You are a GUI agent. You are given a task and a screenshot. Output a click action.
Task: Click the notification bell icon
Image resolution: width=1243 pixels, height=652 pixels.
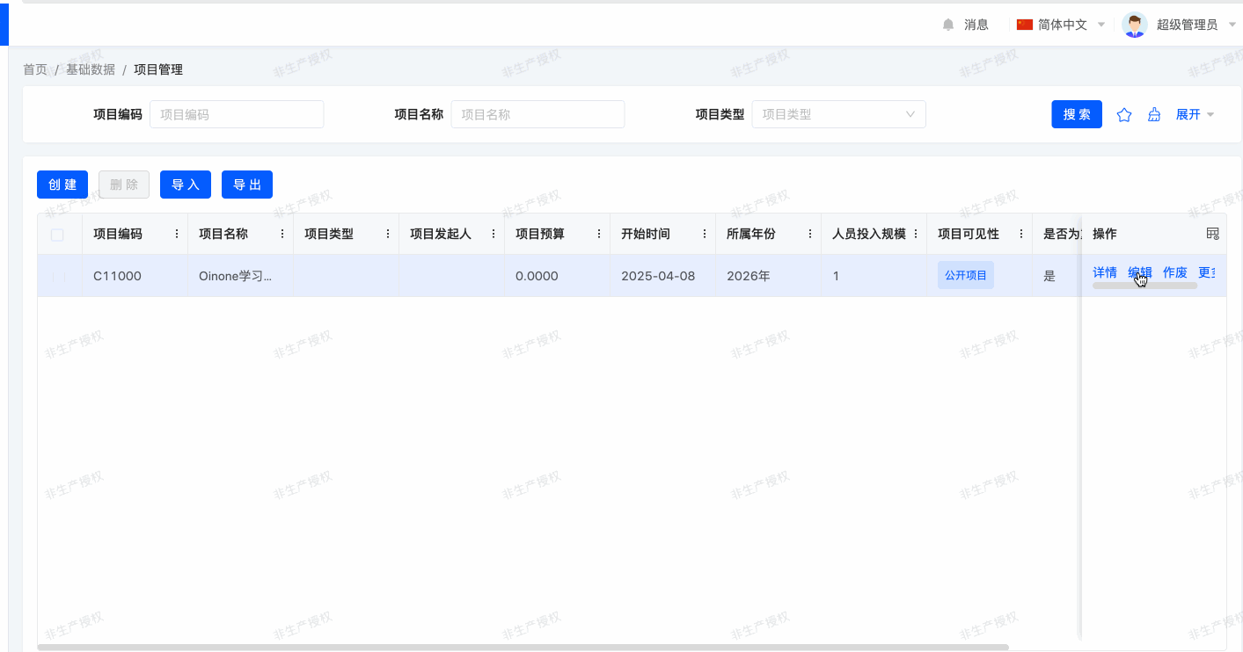948,25
